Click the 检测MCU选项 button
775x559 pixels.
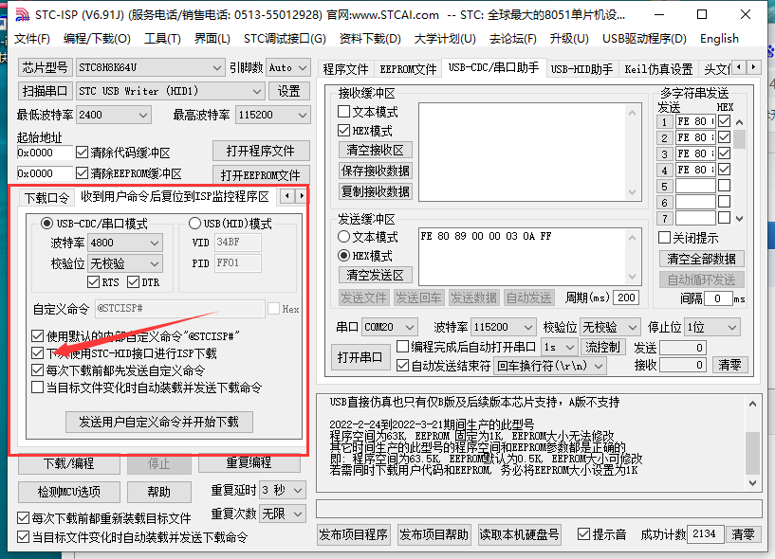[68, 492]
